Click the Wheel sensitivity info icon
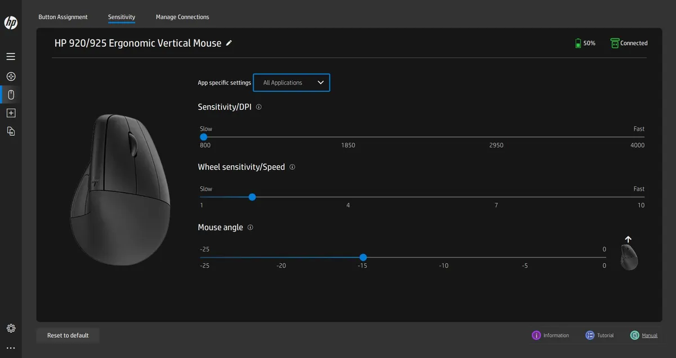676x358 pixels. pyautogui.click(x=292, y=167)
